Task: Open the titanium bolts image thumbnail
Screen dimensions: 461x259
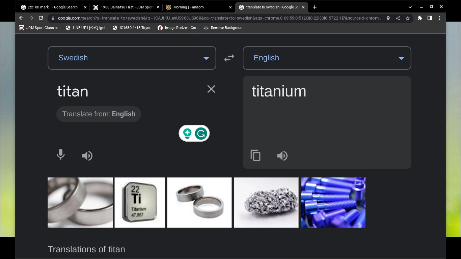Action: [333, 202]
